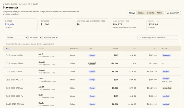The height and width of the screenshot is (108, 184).
Task: Click the Match column header
Action: [x=164, y=49]
